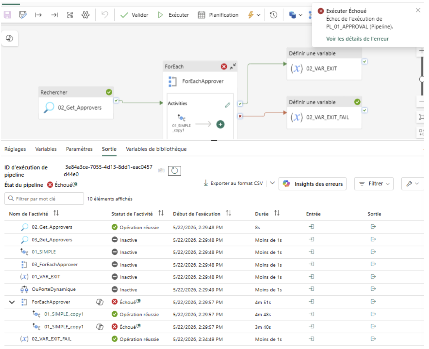Click the fit-to-screen canvas icon
Image resolution: width=429 pixels, height=349 pixels.
(x=421, y=117)
